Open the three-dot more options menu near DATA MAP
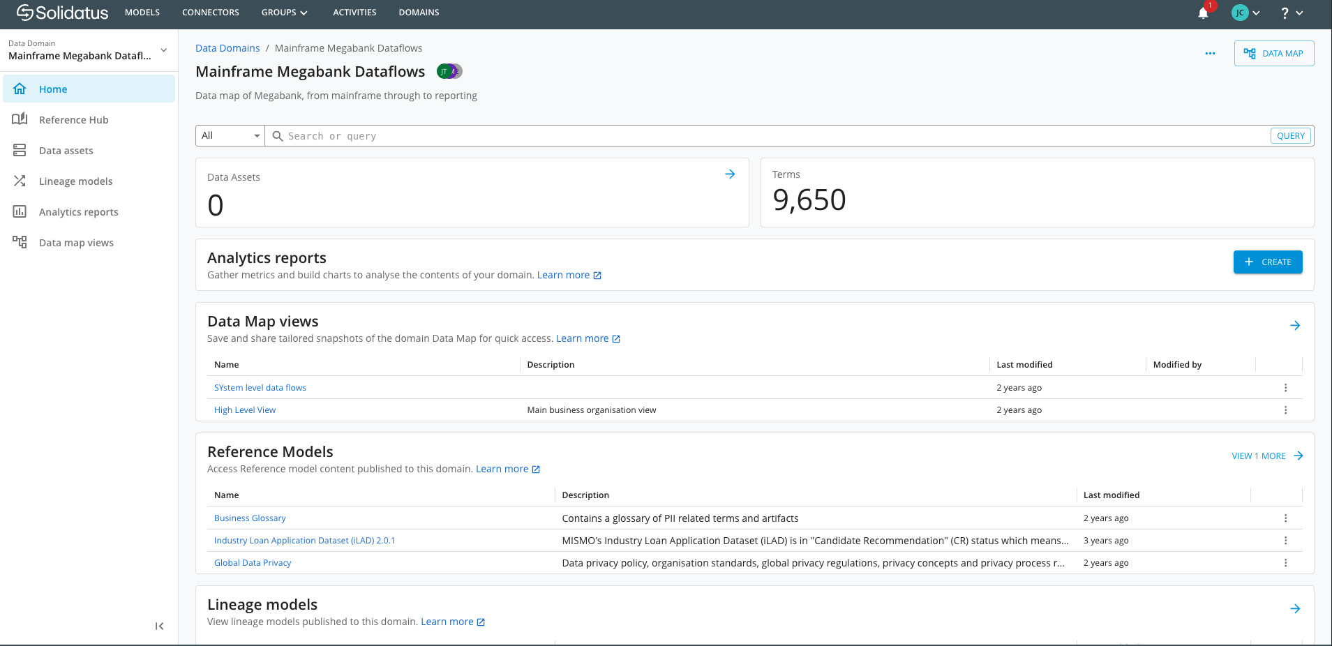 click(x=1210, y=54)
